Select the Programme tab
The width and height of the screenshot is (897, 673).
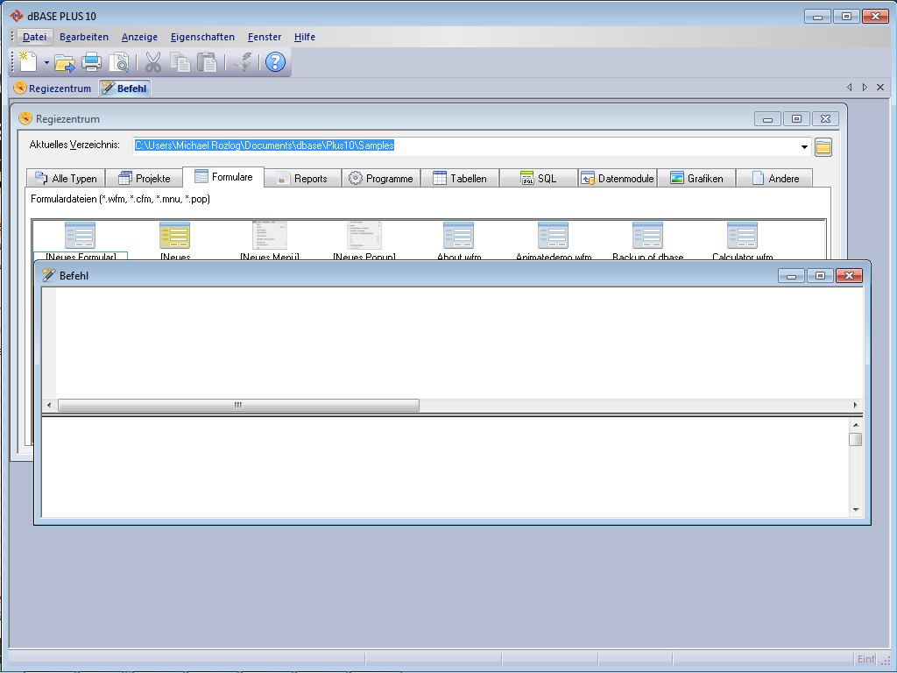pos(382,179)
